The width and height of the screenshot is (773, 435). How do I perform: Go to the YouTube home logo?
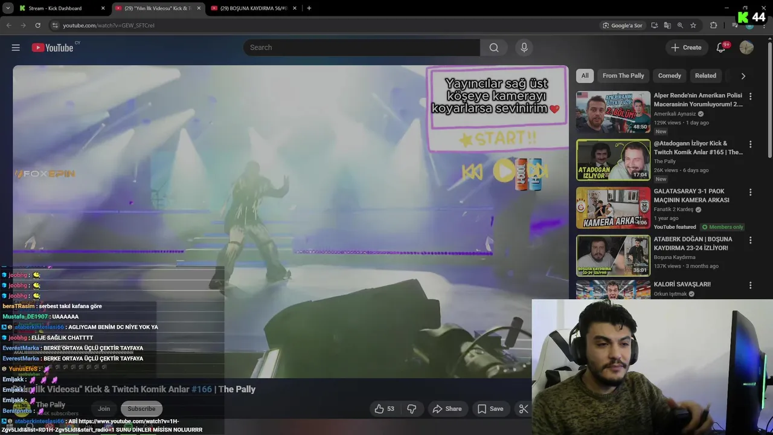53,48
